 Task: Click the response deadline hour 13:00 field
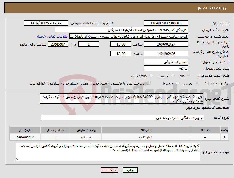point(121,44)
